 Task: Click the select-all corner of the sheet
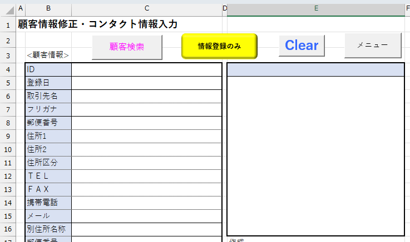8,8
